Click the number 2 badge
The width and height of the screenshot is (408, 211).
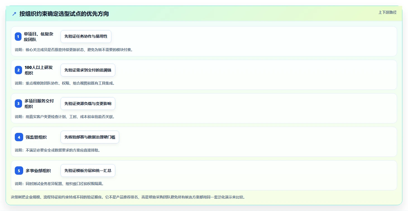[x=18, y=70]
